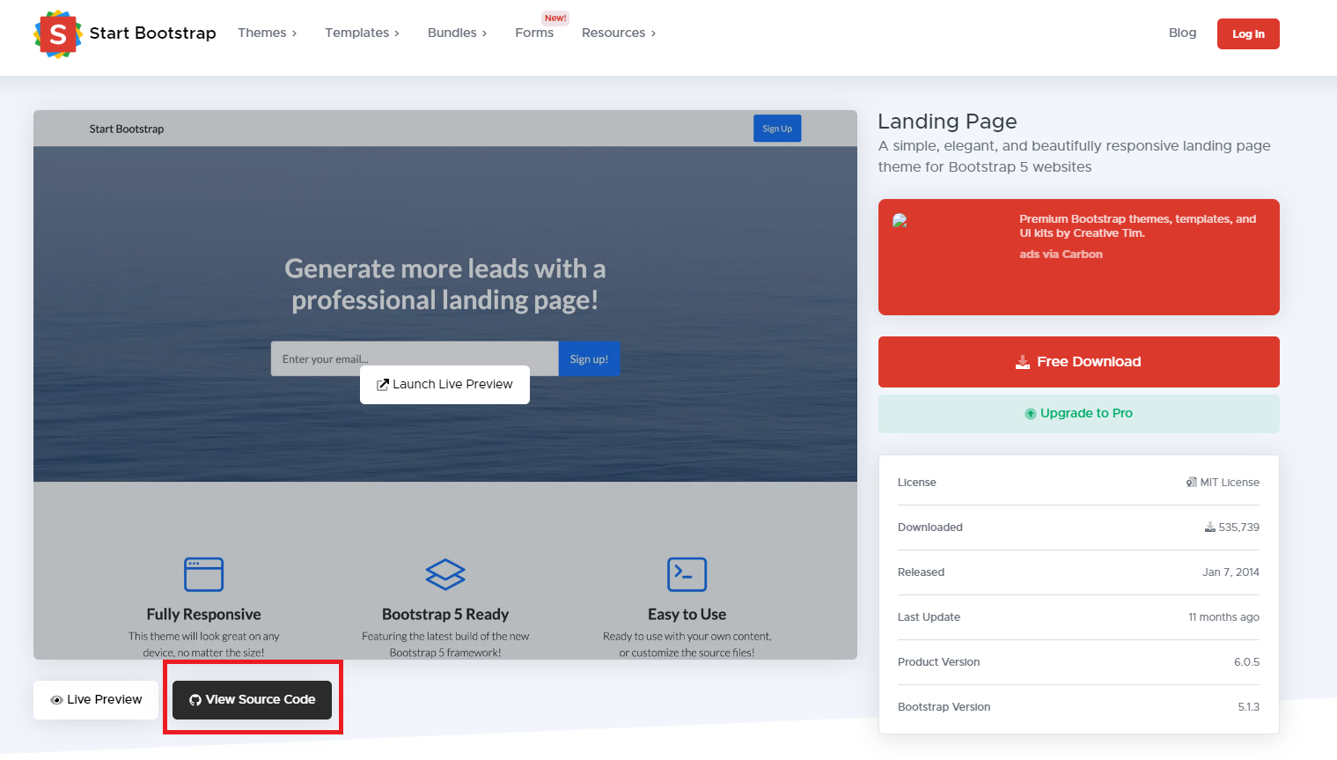Click the Last Update 11 months ago value
1337x760 pixels.
pyautogui.click(x=1223, y=617)
